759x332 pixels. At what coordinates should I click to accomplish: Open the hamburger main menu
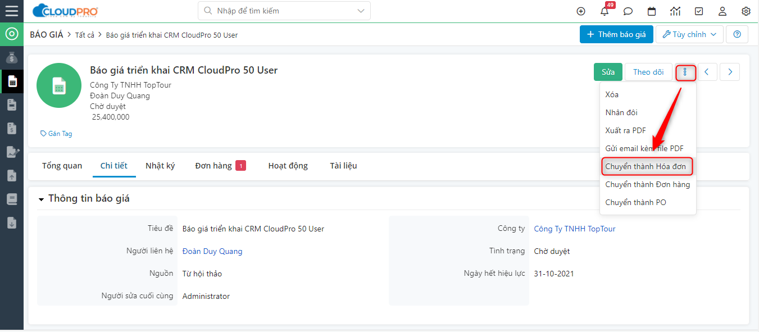[x=11, y=11]
